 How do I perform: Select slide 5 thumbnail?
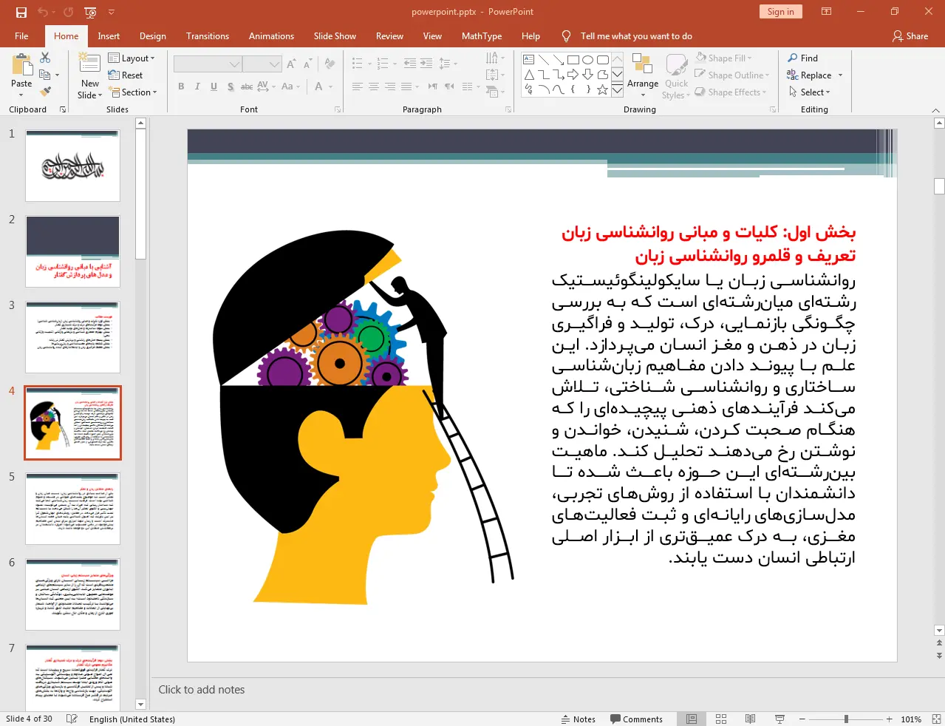click(72, 509)
